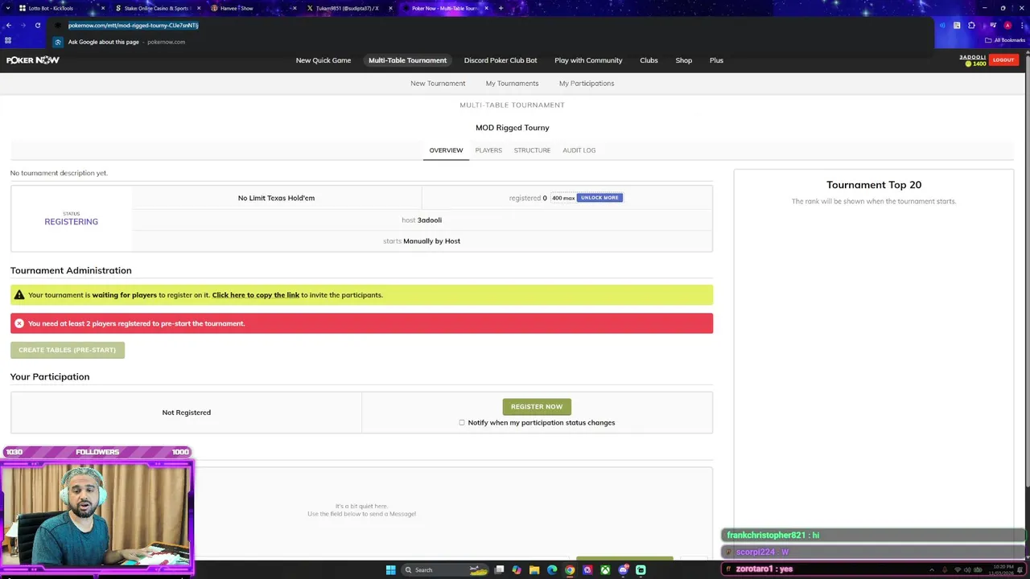The width and height of the screenshot is (1030, 579).
Task: Click CREATE TABLES (PRE-START) button
Action: pos(68,350)
